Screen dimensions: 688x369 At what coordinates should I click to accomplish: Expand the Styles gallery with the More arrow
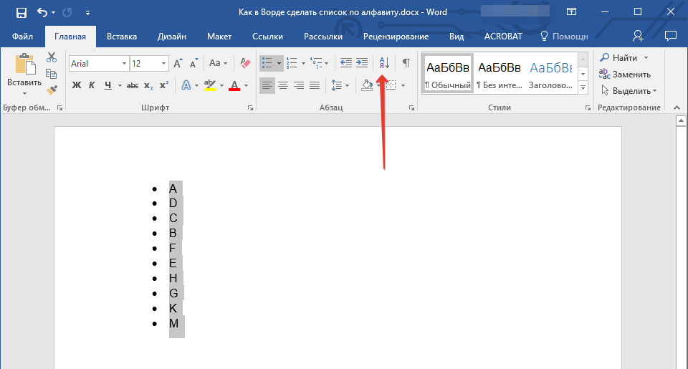[583, 88]
